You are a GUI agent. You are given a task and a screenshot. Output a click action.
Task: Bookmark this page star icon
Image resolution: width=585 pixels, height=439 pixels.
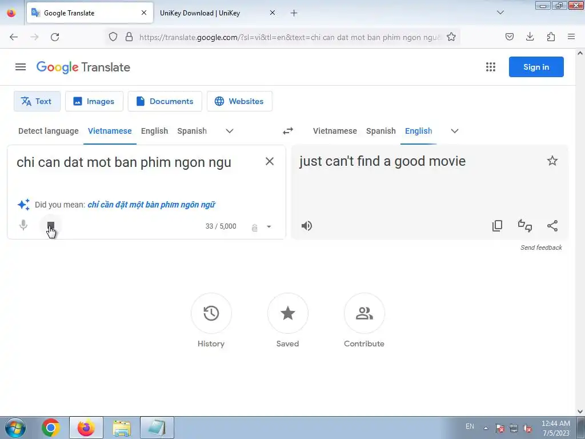pyautogui.click(x=451, y=37)
